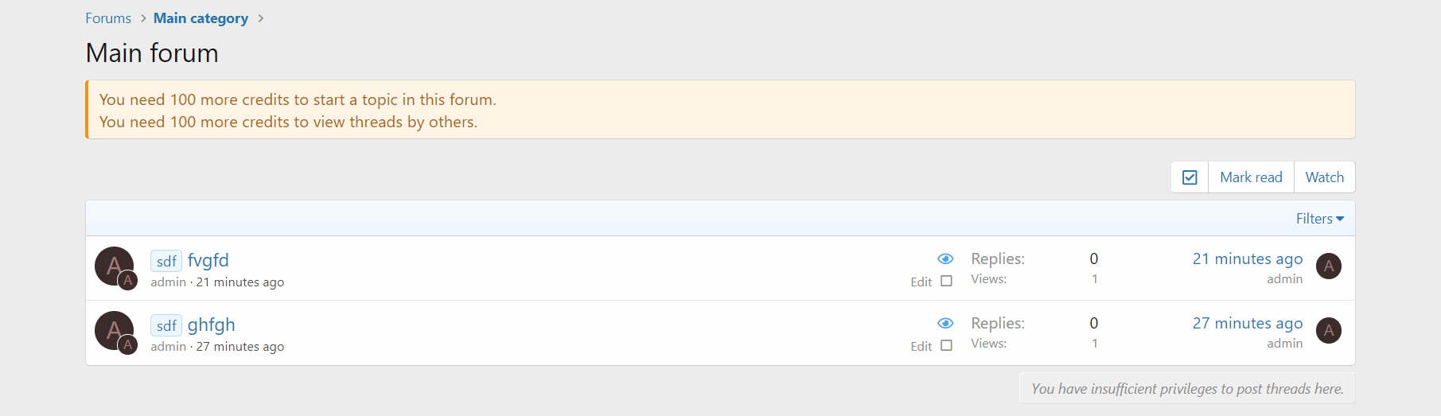Expand the Filters dropdown
This screenshot has width=1441, height=416.
(x=1319, y=219)
